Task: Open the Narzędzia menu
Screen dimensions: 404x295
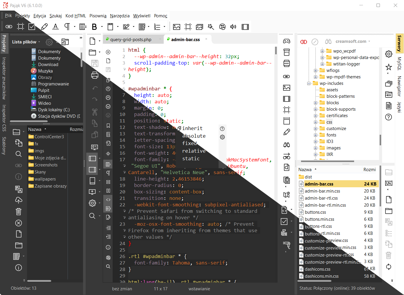Action: (120, 16)
